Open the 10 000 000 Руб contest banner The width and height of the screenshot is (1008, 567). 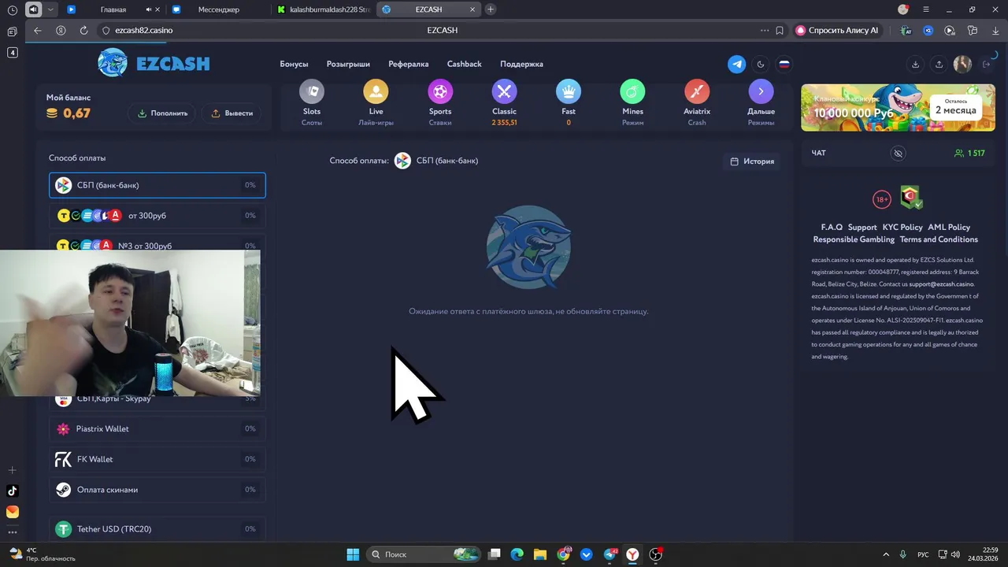(x=898, y=107)
